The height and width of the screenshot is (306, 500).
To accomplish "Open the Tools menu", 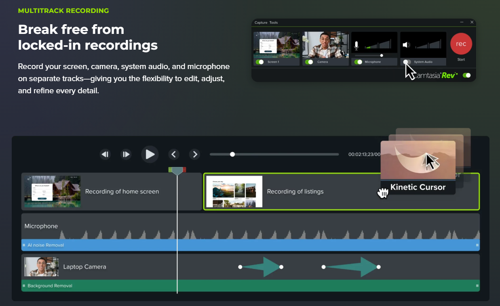I will [274, 23].
